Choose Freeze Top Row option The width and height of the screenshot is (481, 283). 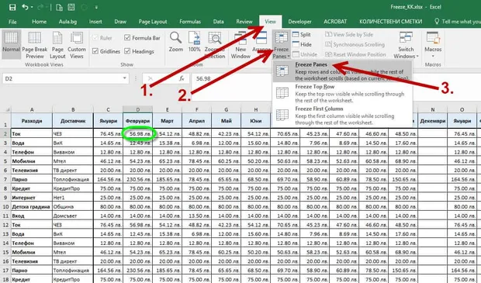point(342,93)
